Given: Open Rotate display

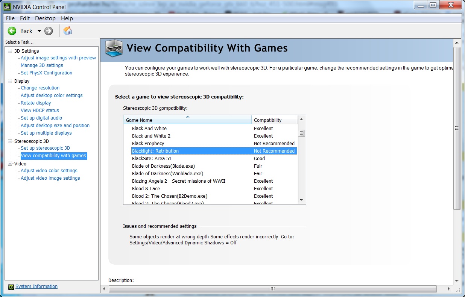Looking at the screenshot, I should [x=36, y=103].
